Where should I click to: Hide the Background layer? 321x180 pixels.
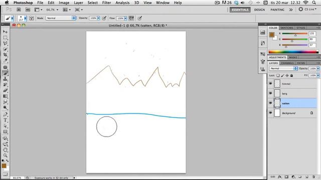[270, 113]
